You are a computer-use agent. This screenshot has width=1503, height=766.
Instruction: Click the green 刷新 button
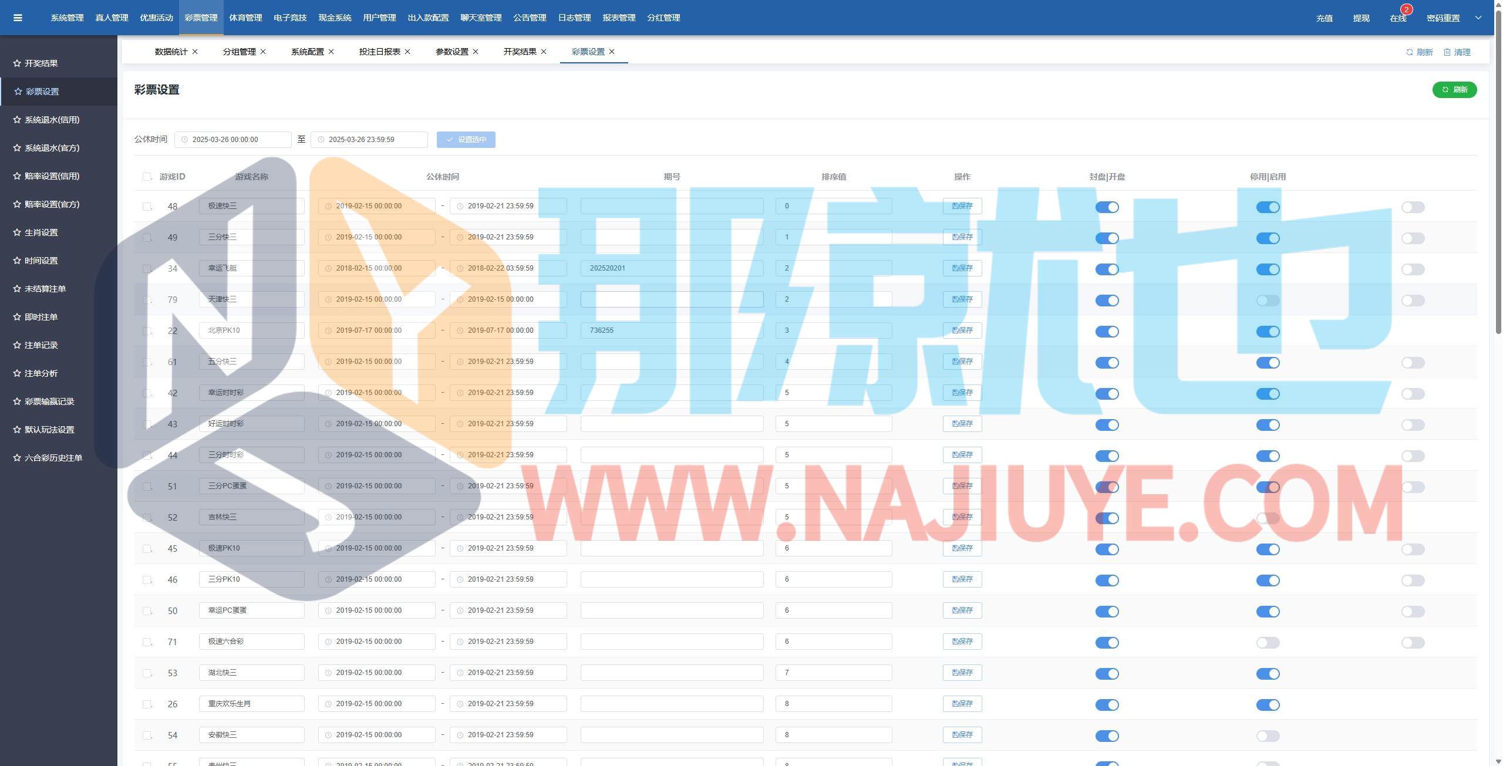click(1454, 90)
